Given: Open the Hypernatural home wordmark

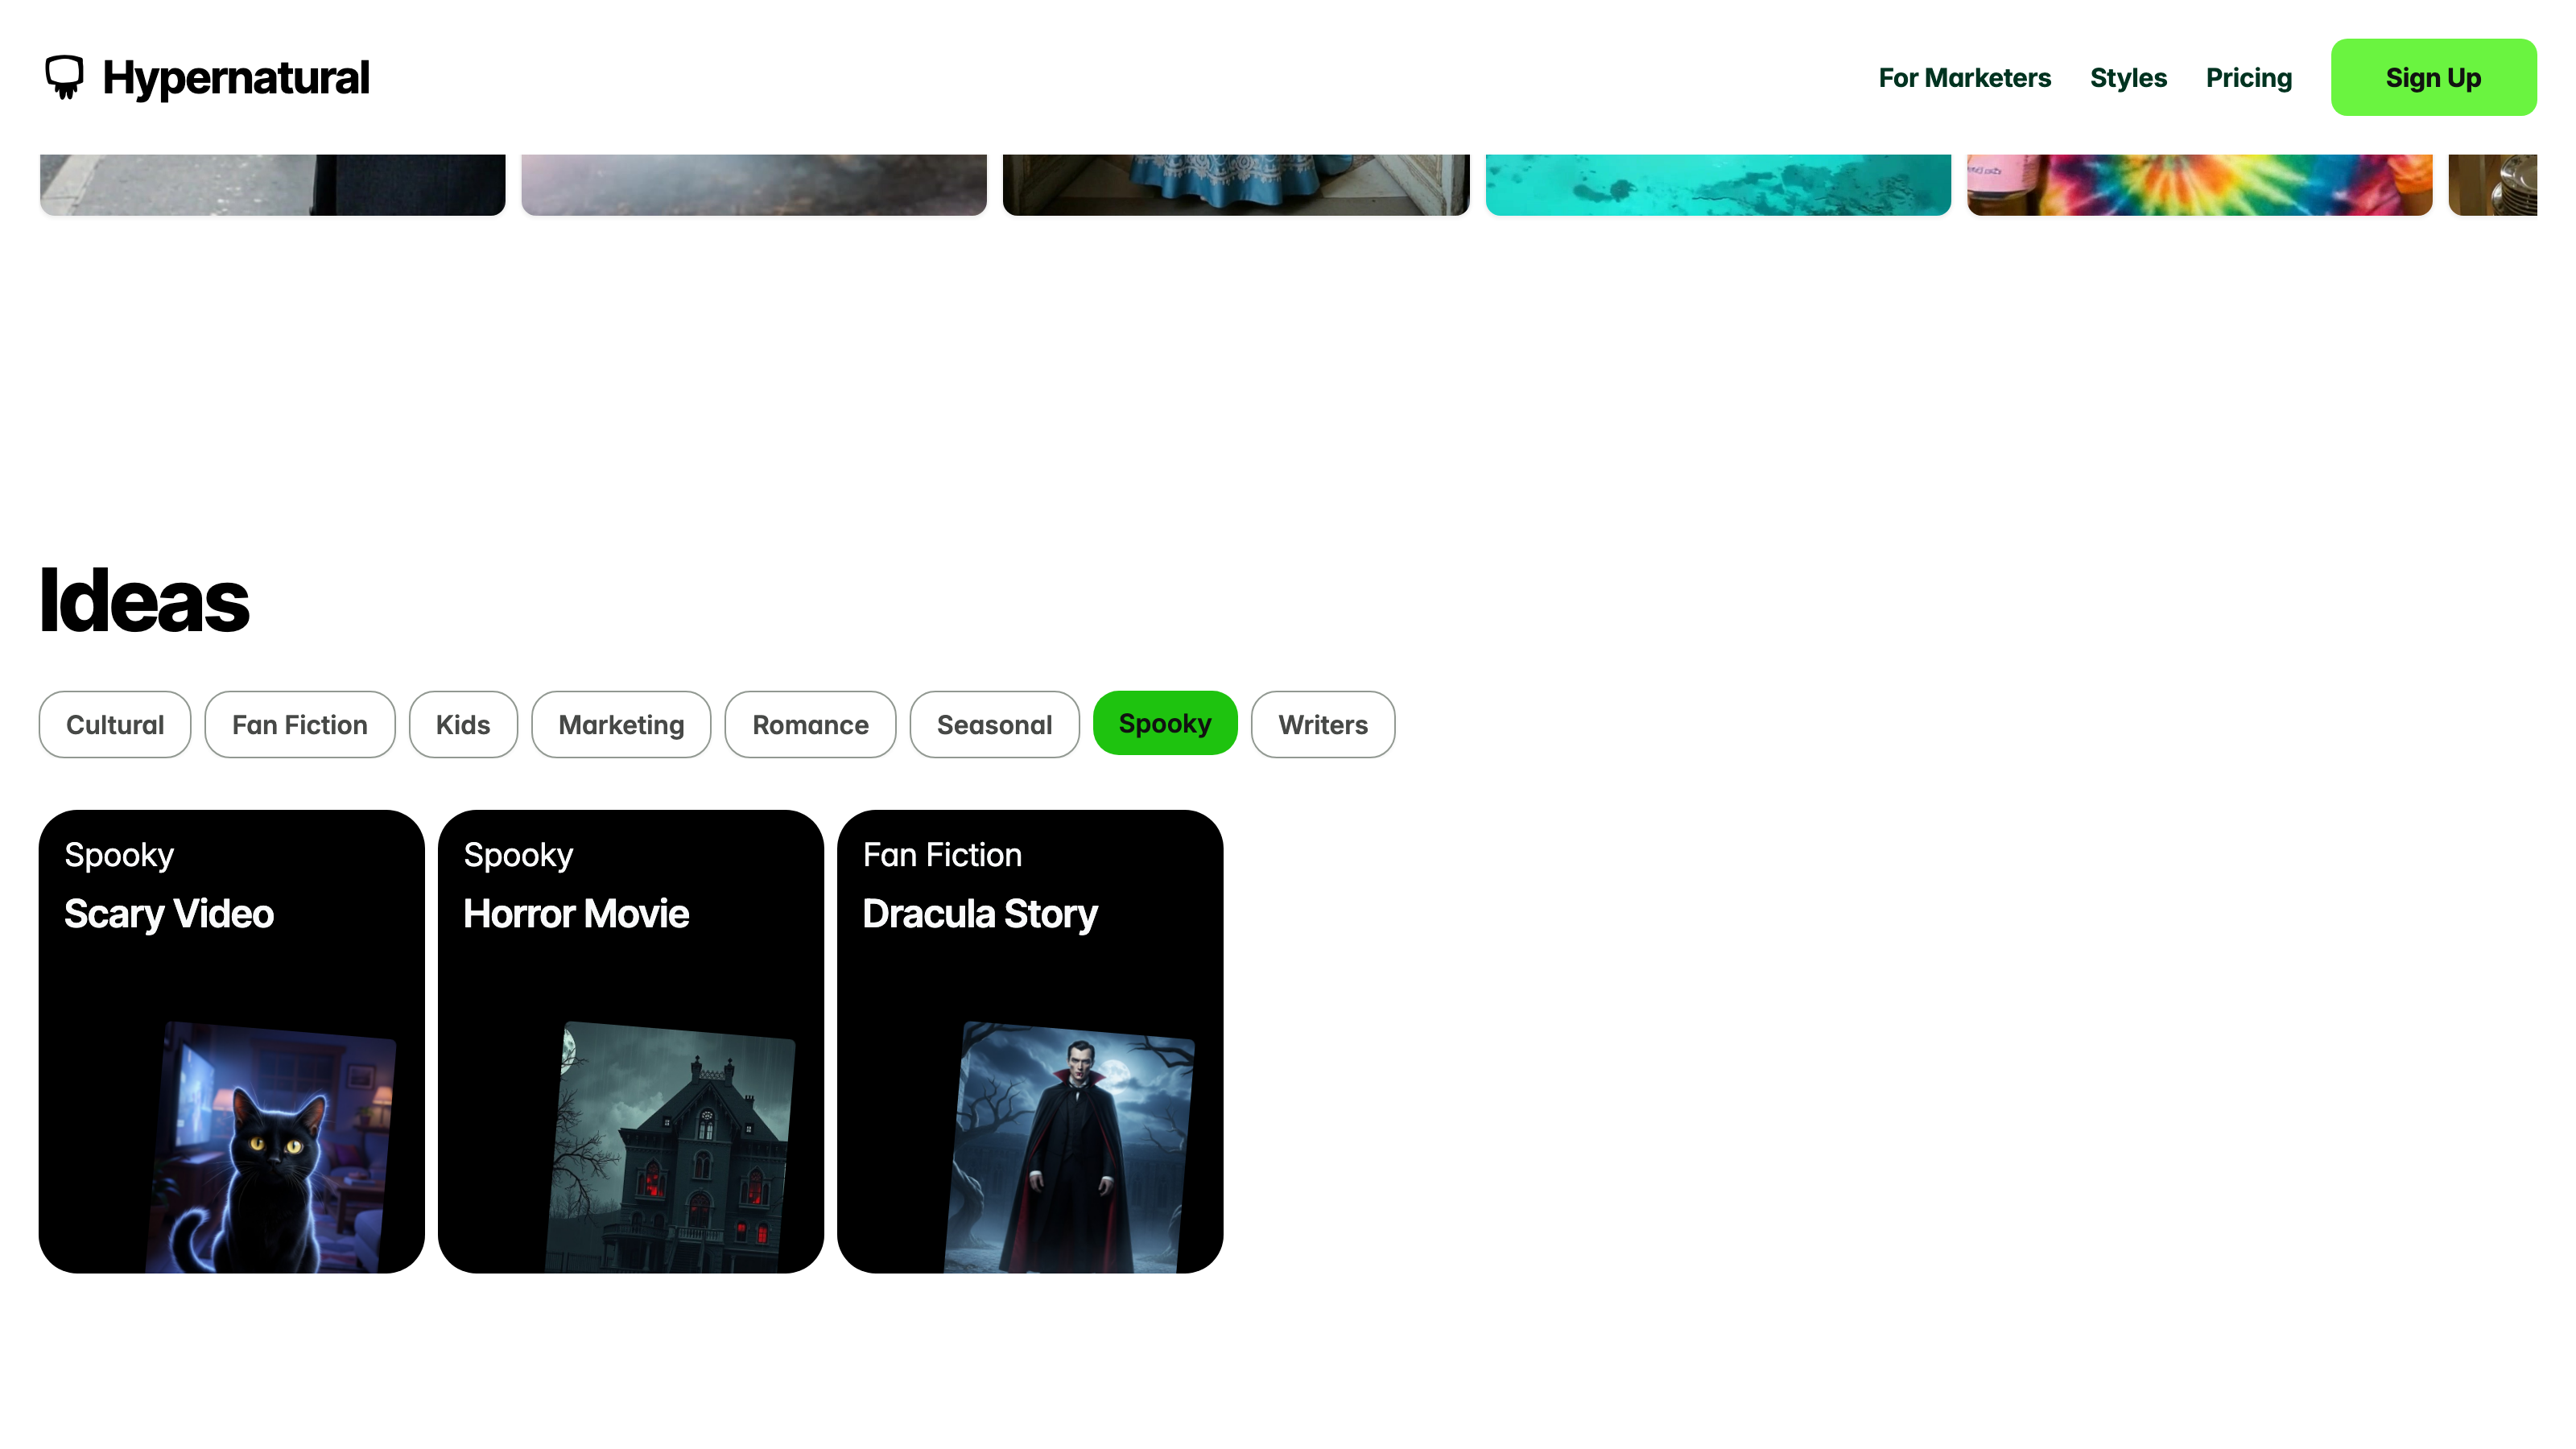Looking at the screenshot, I should click(236, 77).
